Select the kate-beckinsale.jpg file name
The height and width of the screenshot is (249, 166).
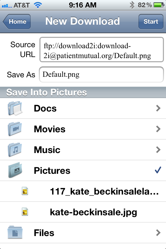[93, 212]
